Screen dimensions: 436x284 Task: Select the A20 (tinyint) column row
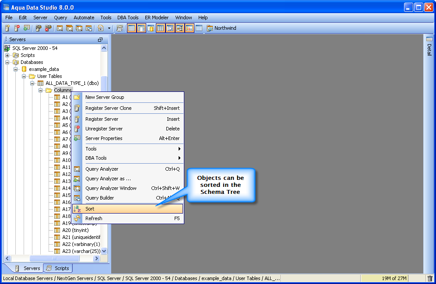[75, 230]
